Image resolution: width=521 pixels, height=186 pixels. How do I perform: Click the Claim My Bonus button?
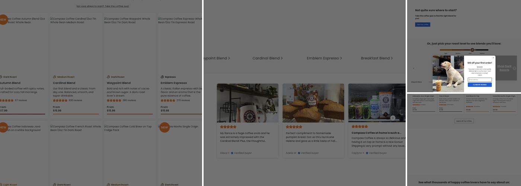[x=480, y=85]
